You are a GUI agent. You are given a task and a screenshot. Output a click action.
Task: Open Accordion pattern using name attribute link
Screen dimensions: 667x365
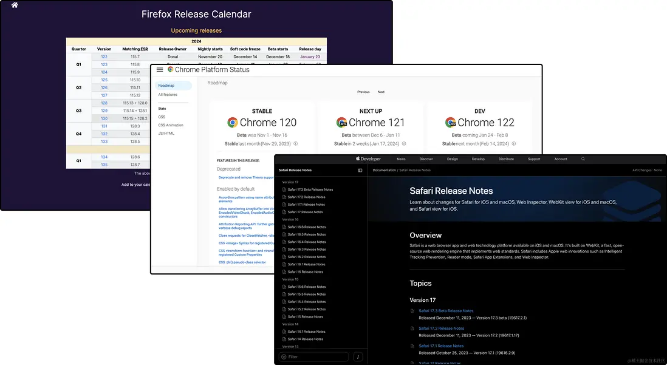tap(246, 199)
